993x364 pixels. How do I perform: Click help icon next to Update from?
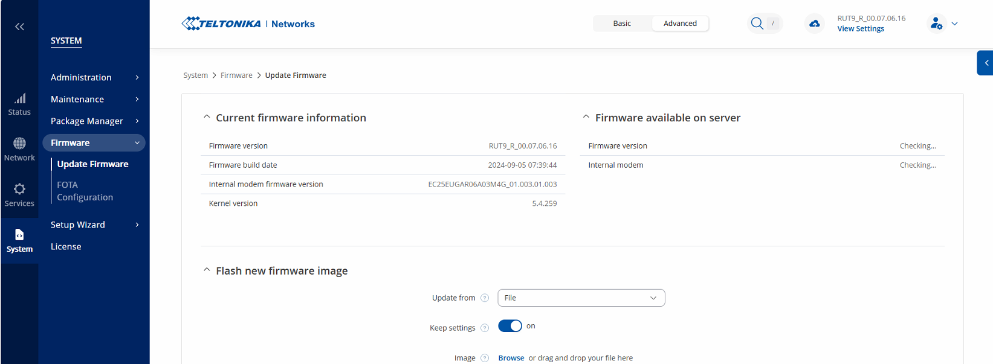point(485,298)
